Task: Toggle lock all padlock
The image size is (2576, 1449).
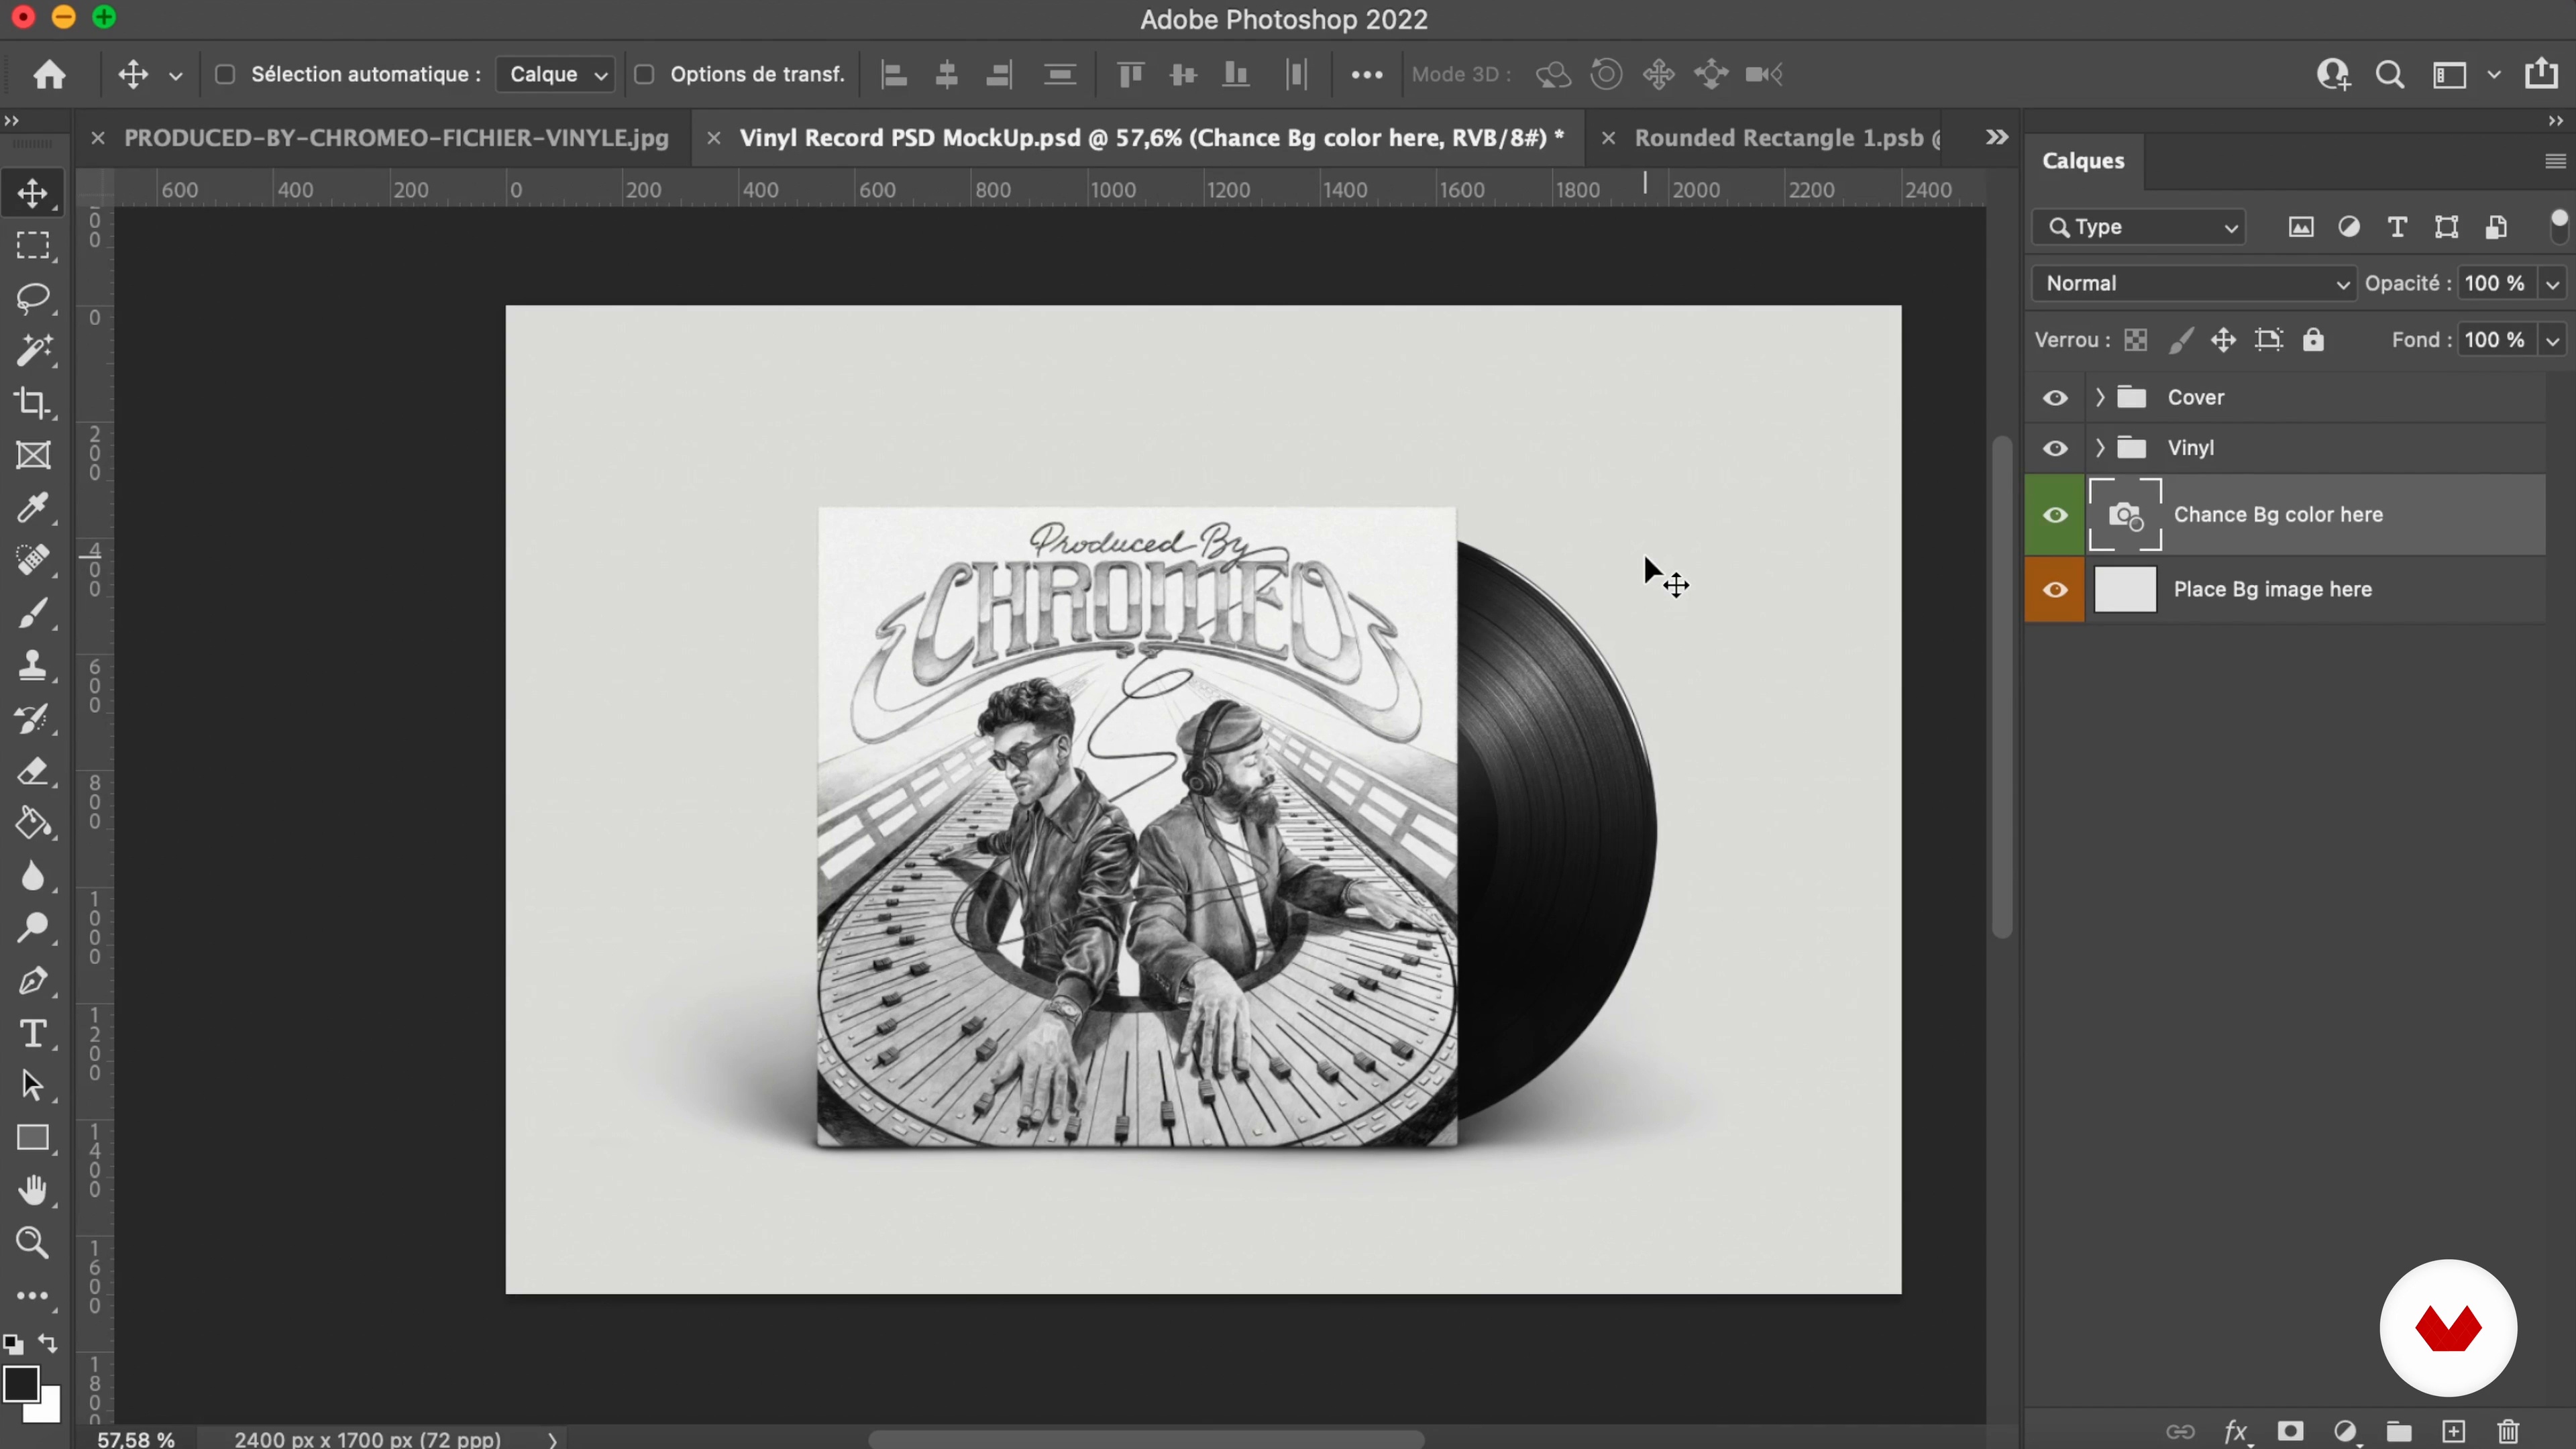Action: (x=2313, y=340)
